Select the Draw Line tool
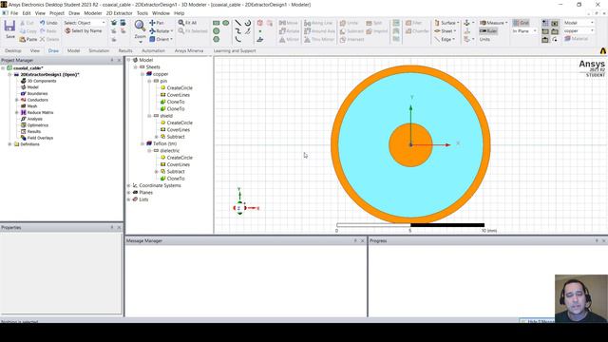The height and width of the screenshot is (342, 608). (x=237, y=23)
